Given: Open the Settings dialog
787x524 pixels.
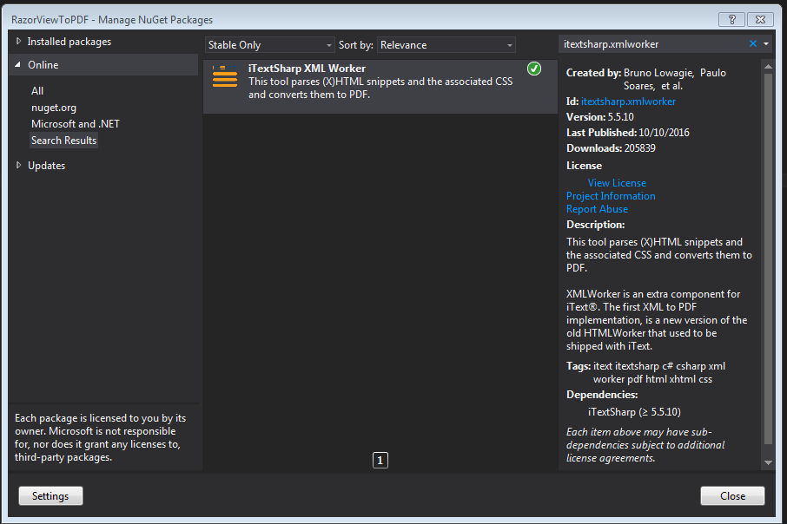Looking at the screenshot, I should point(50,495).
